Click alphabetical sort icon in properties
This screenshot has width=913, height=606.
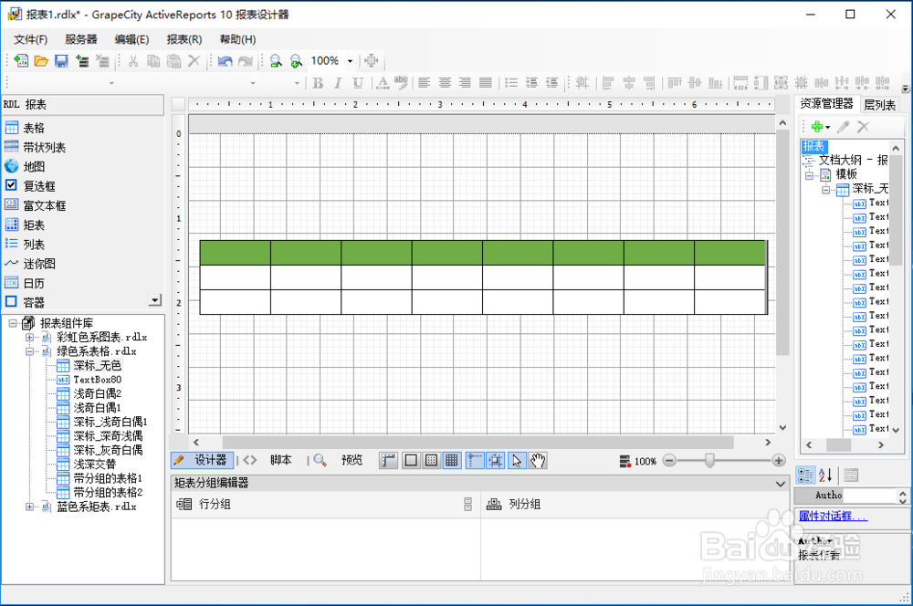tap(825, 475)
